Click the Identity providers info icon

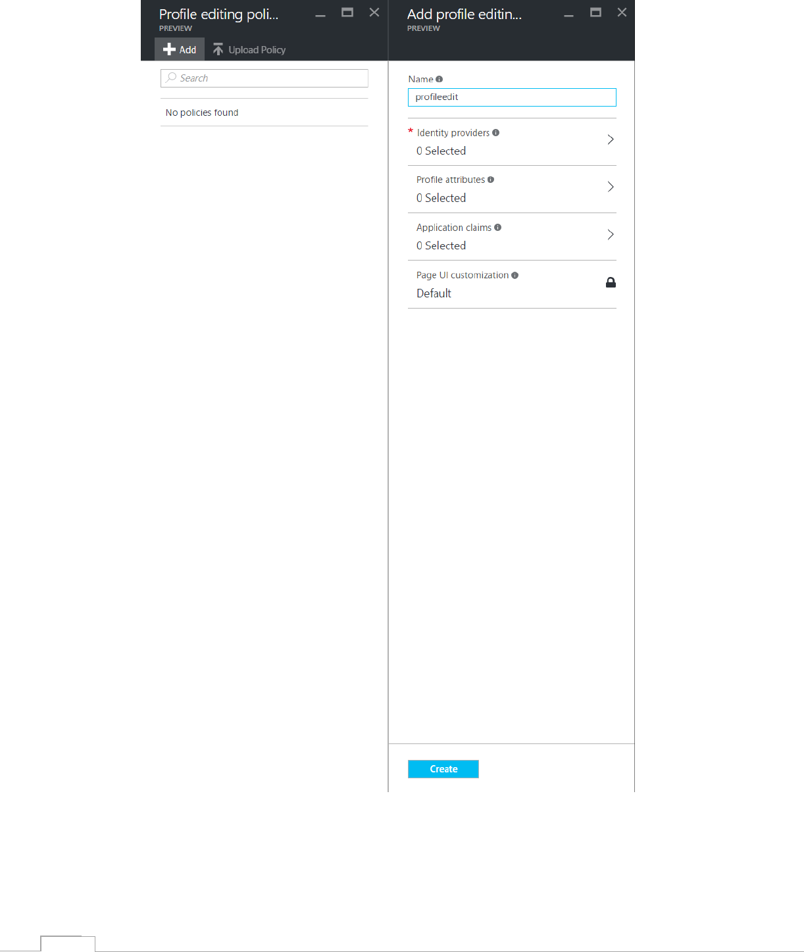(x=495, y=132)
